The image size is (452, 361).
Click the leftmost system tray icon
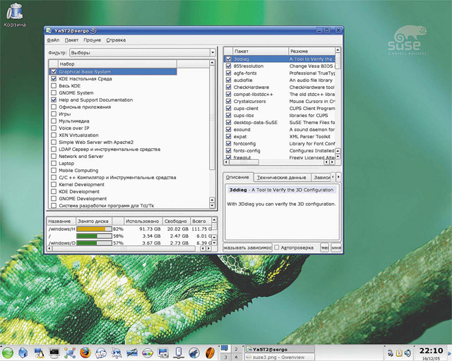pyautogui.click(x=391, y=353)
